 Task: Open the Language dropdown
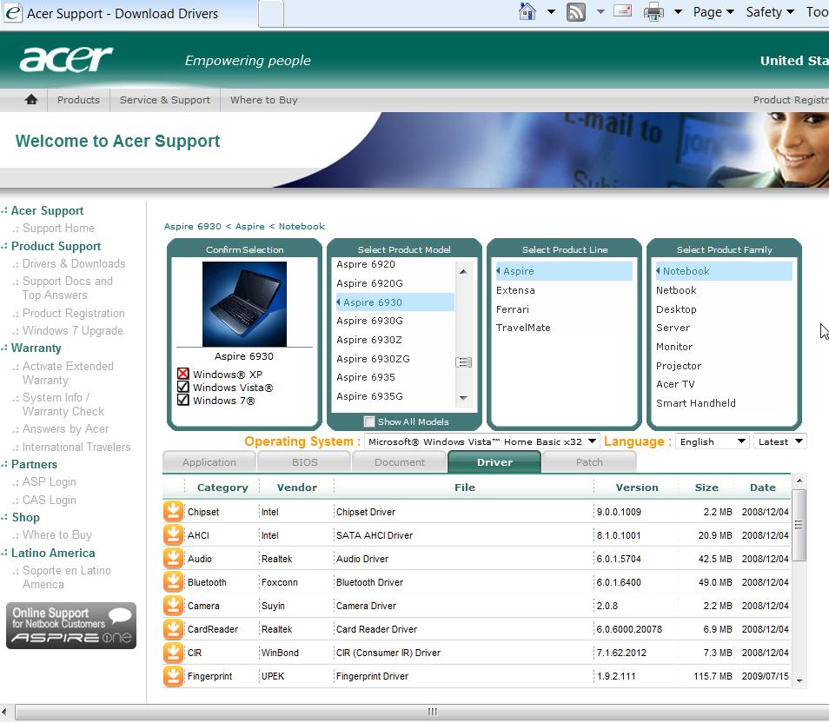pyautogui.click(x=713, y=441)
